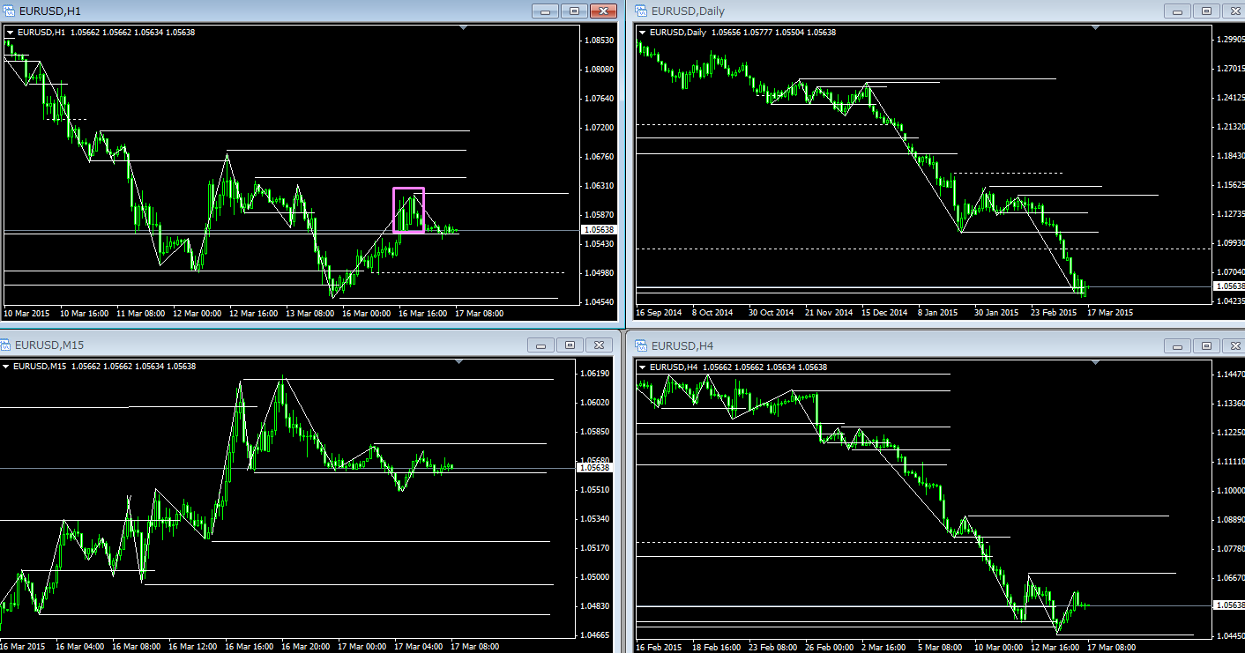This screenshot has width=1245, height=653.
Task: Open the dropdown arrow beside EURUSD,H1 chart label
Action: point(11,33)
